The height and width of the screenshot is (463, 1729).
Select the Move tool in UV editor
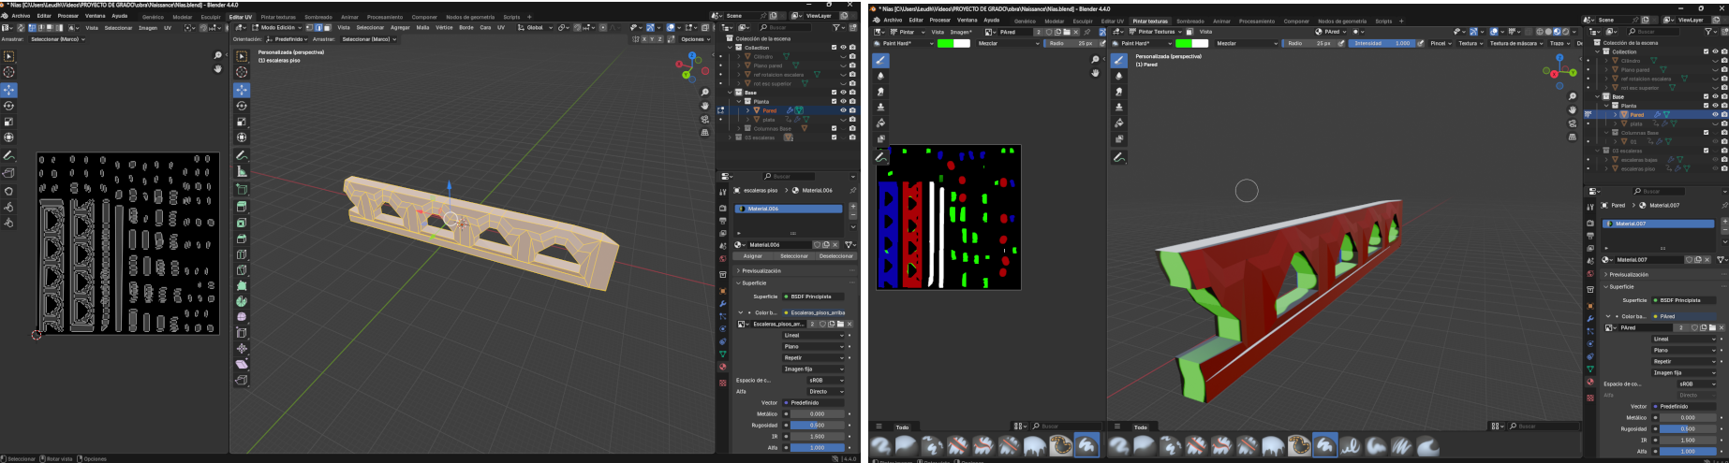[8, 90]
